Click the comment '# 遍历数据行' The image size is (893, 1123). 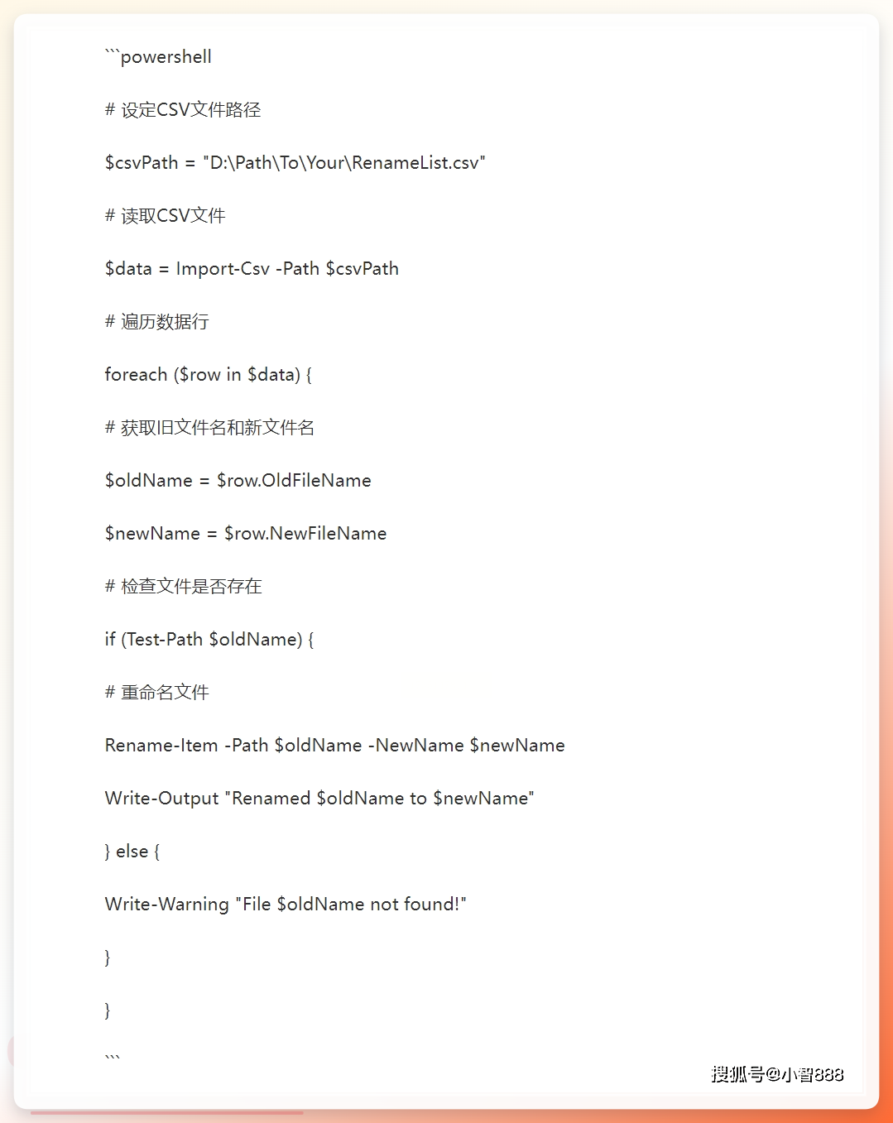pyautogui.click(x=156, y=322)
